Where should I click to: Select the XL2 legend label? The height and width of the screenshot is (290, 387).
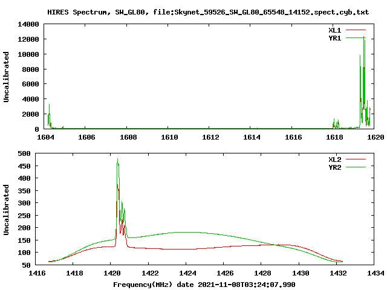pyautogui.click(x=334, y=159)
